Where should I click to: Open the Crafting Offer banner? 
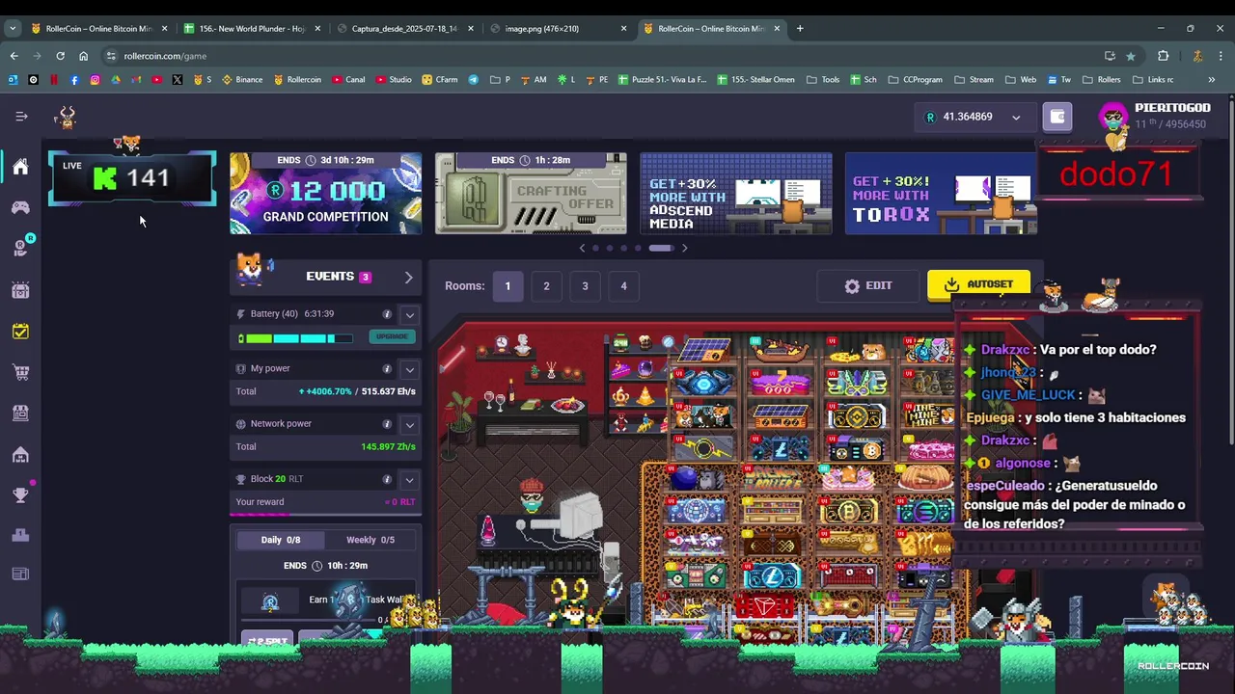tap(531, 193)
